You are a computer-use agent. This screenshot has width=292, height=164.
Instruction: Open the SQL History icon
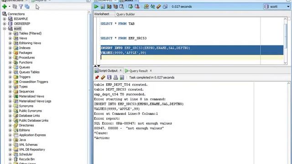coord(165,6)
